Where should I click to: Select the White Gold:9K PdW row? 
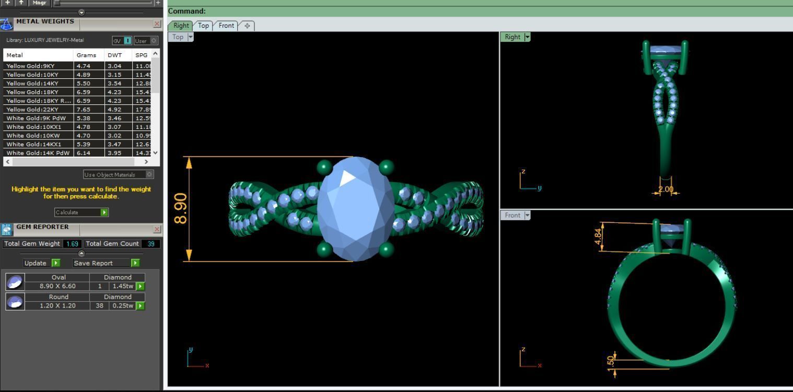77,118
